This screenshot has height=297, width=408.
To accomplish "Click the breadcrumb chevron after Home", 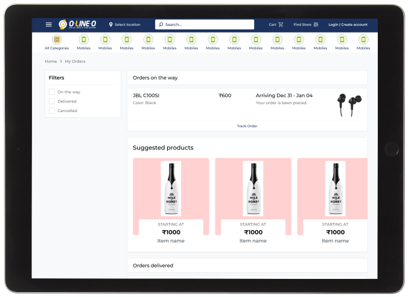I will 61,61.
